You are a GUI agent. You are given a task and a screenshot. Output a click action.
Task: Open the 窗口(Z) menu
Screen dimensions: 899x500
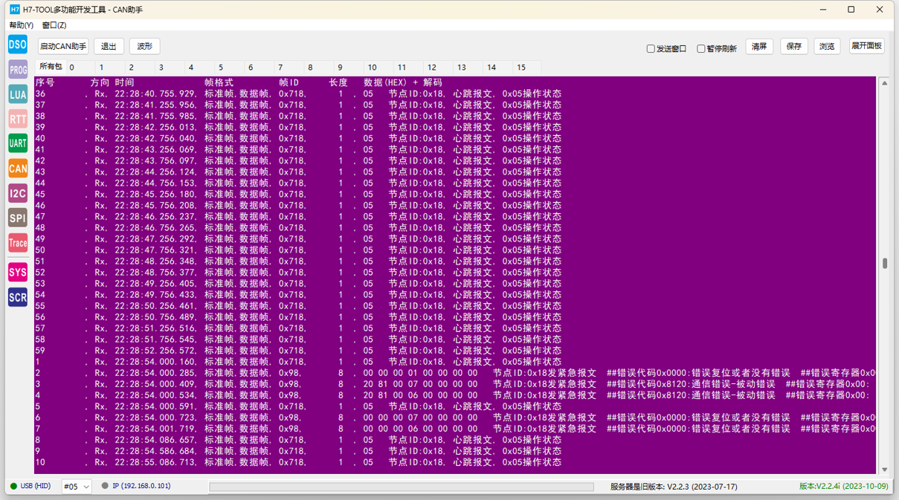click(x=54, y=25)
